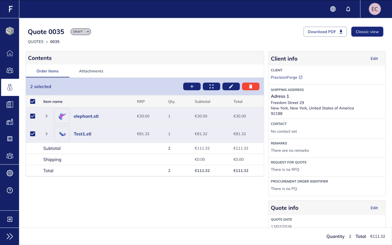Screen dimensions: 392x245
Task: Go to the Home sidebar icon
Action: point(10,53)
